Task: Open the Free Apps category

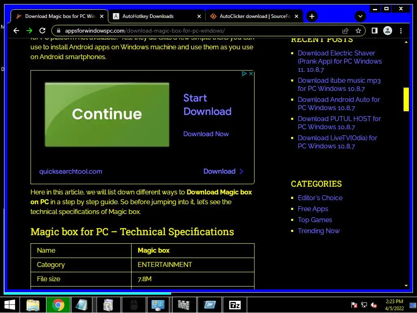Action: 313,209
